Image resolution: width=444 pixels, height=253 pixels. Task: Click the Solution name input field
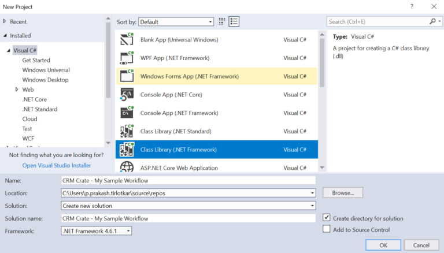point(188,218)
